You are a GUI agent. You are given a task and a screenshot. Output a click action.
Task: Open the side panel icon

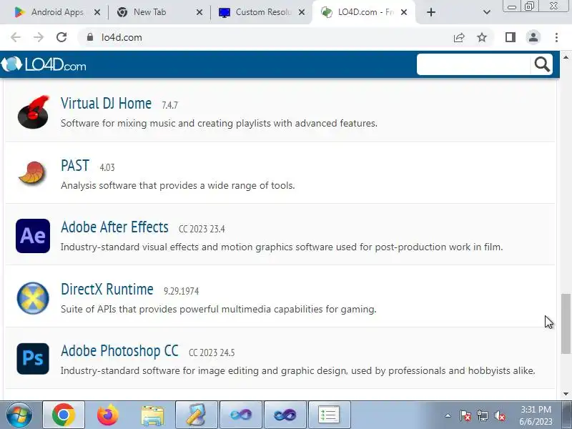point(511,37)
